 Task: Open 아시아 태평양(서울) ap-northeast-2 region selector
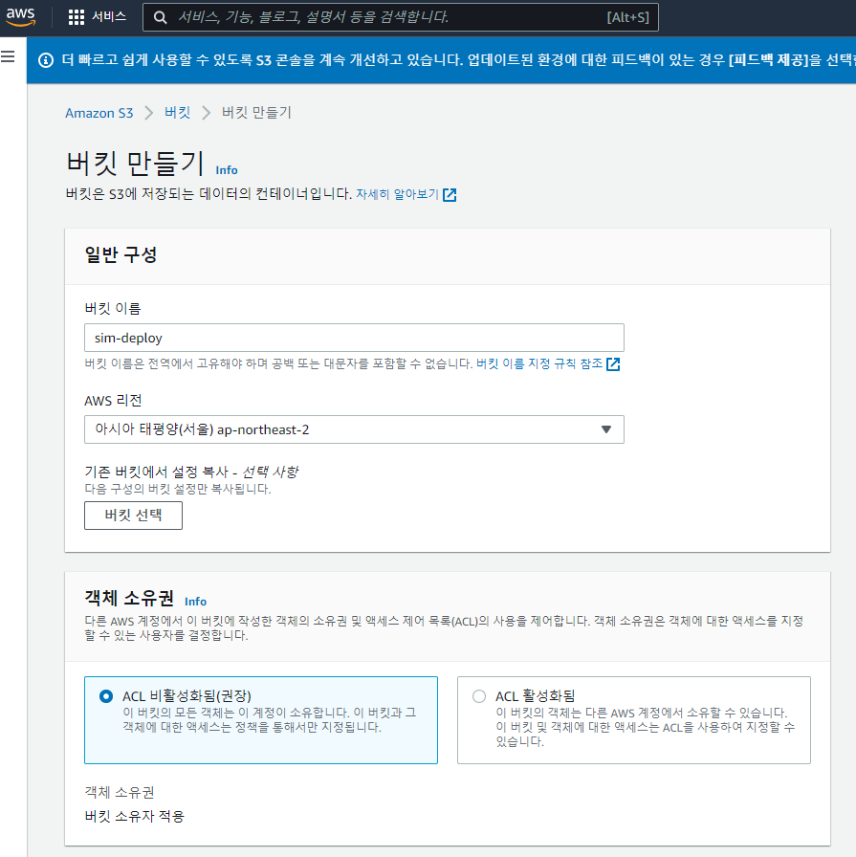[354, 429]
